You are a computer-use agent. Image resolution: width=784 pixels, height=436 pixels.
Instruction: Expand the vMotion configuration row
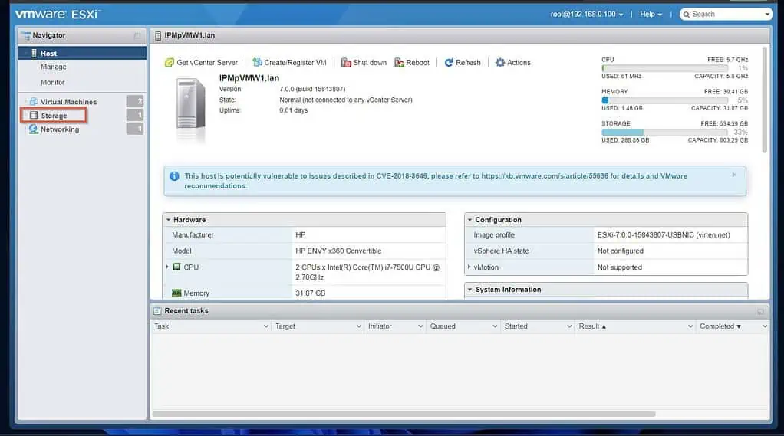469,267
